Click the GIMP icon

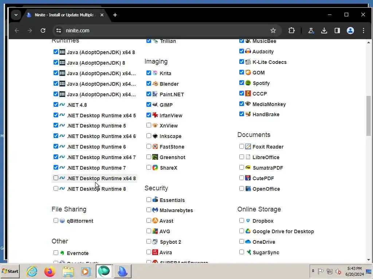(155, 105)
